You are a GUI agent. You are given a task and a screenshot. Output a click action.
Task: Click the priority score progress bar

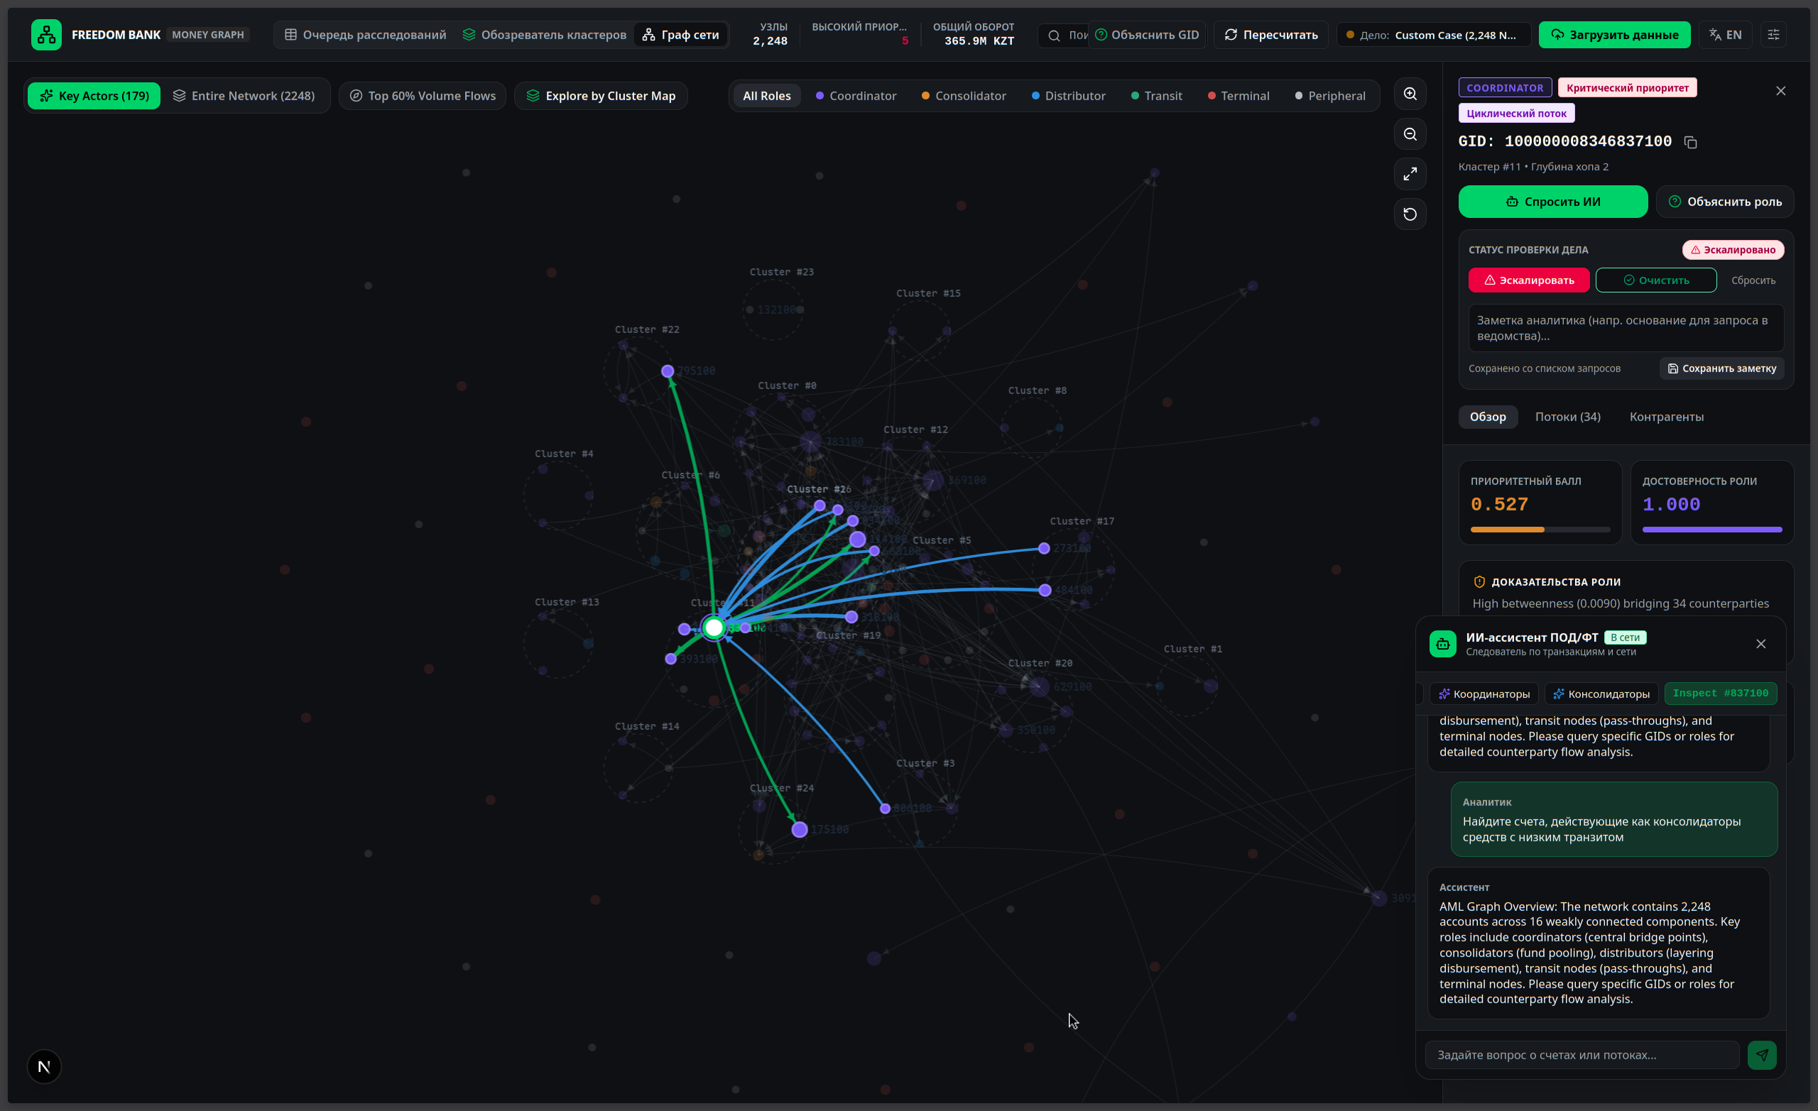pyautogui.click(x=1540, y=530)
